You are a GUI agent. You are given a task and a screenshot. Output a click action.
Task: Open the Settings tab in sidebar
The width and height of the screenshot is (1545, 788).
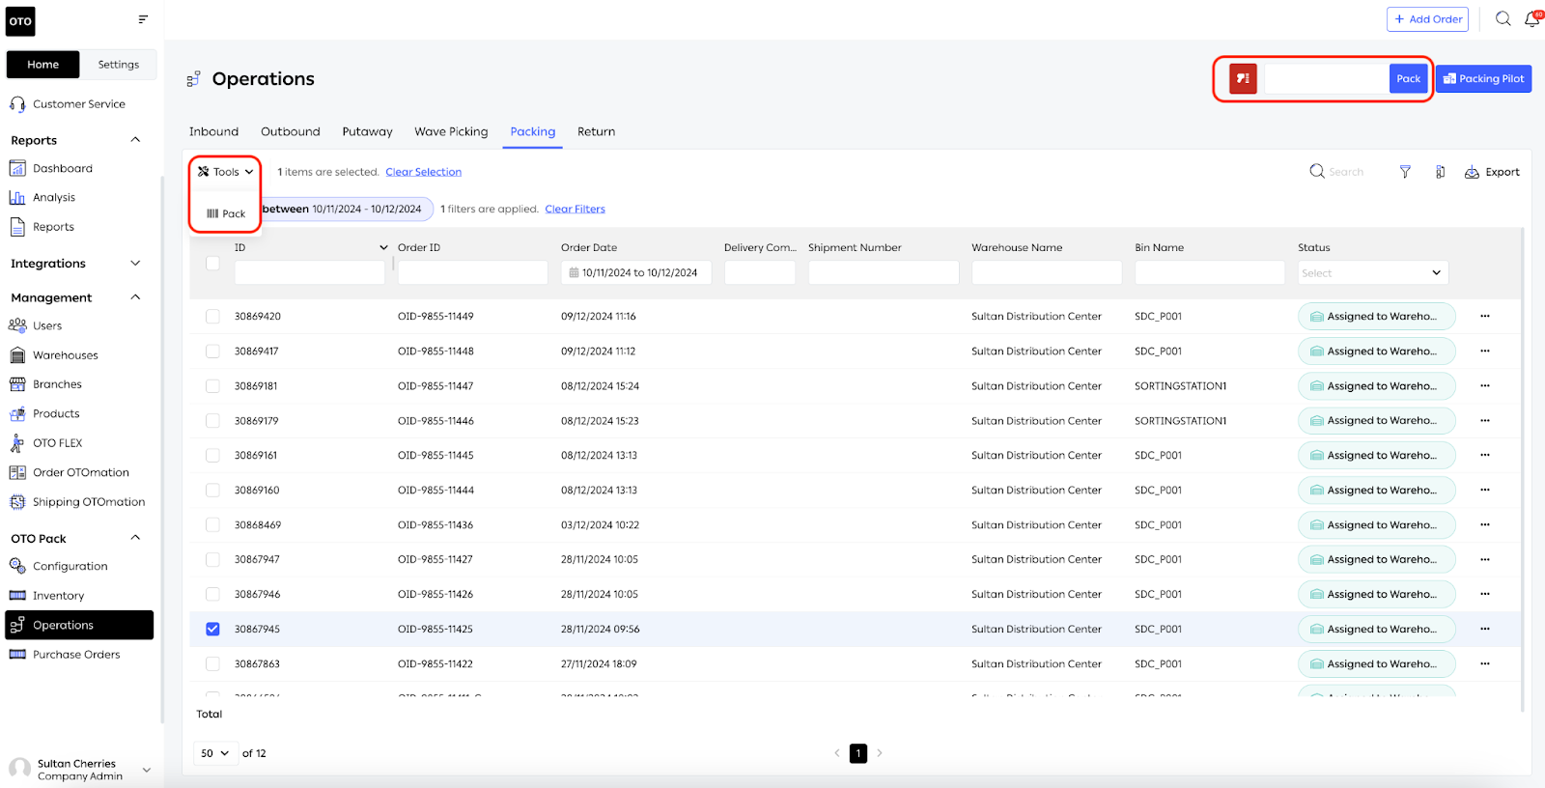[x=119, y=65]
